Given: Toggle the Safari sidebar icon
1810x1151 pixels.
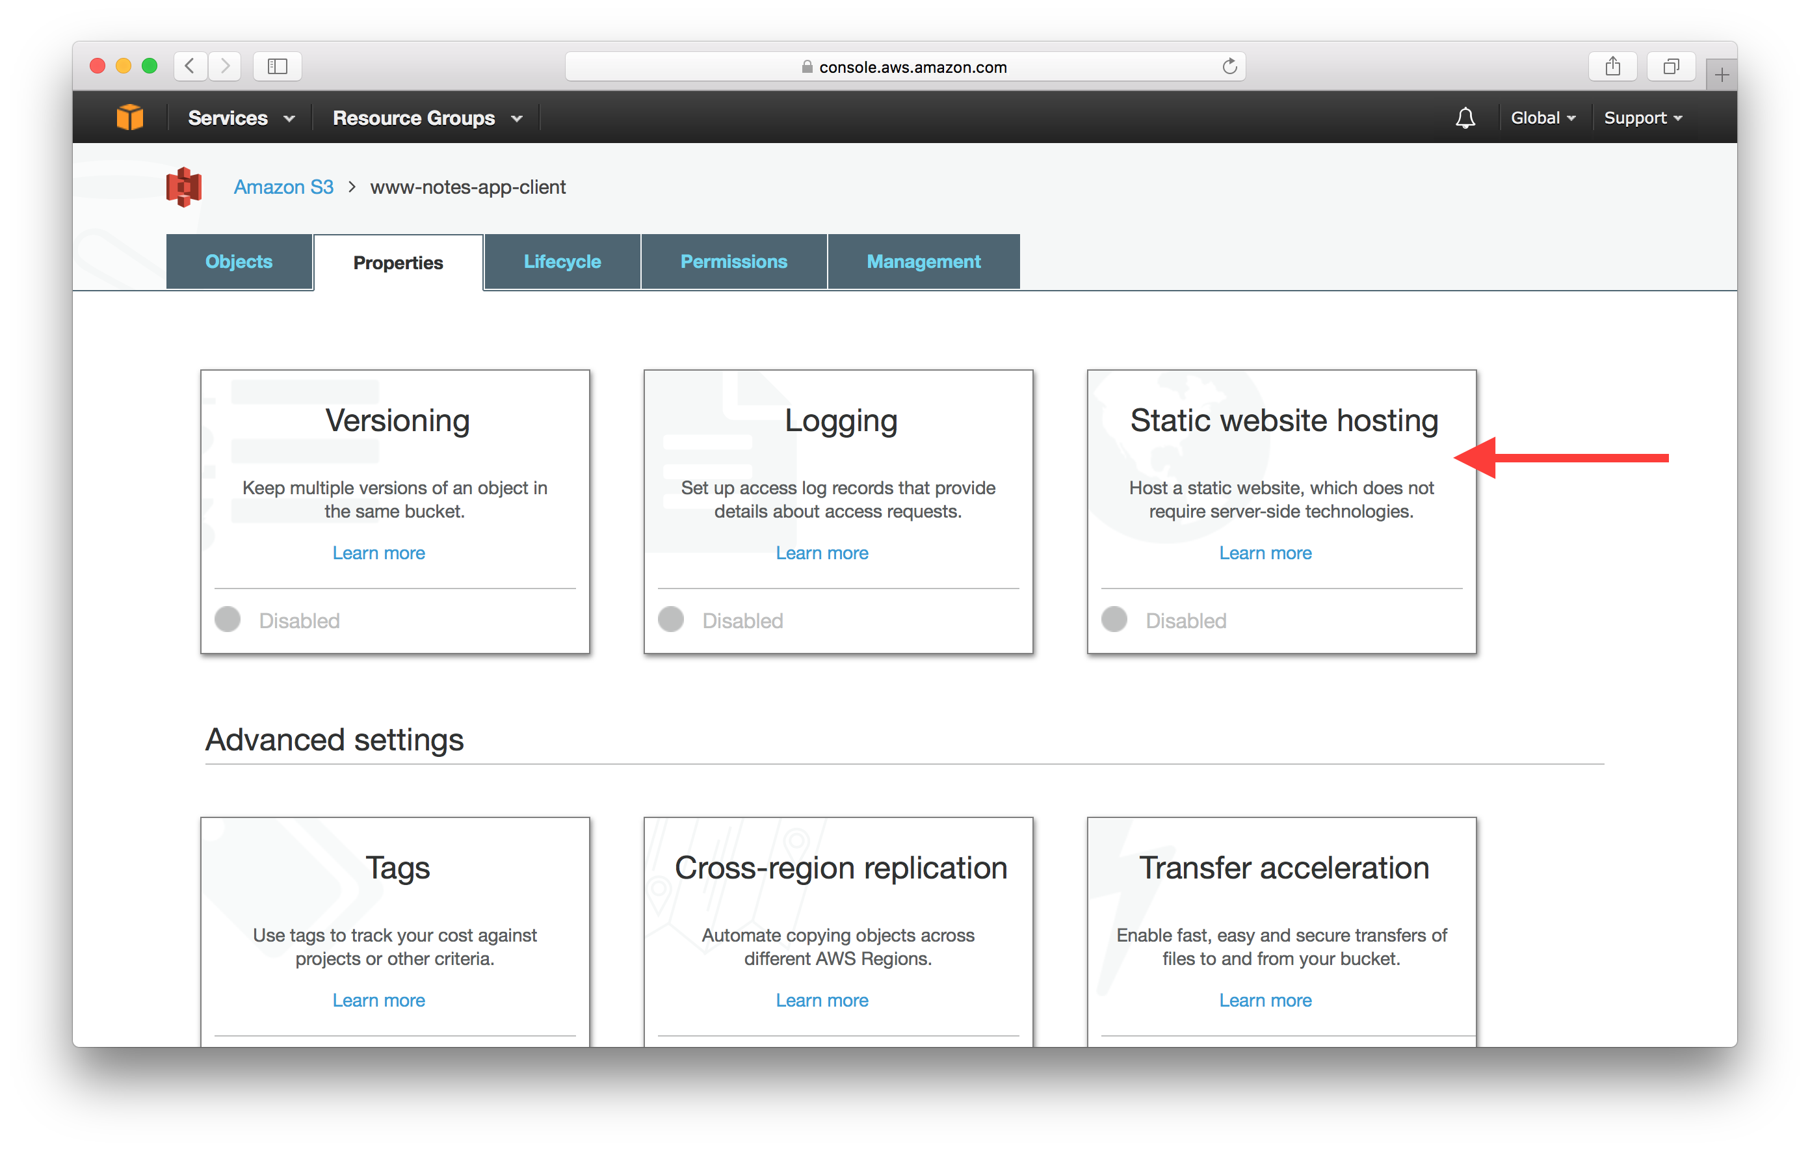Looking at the screenshot, I should tap(278, 66).
